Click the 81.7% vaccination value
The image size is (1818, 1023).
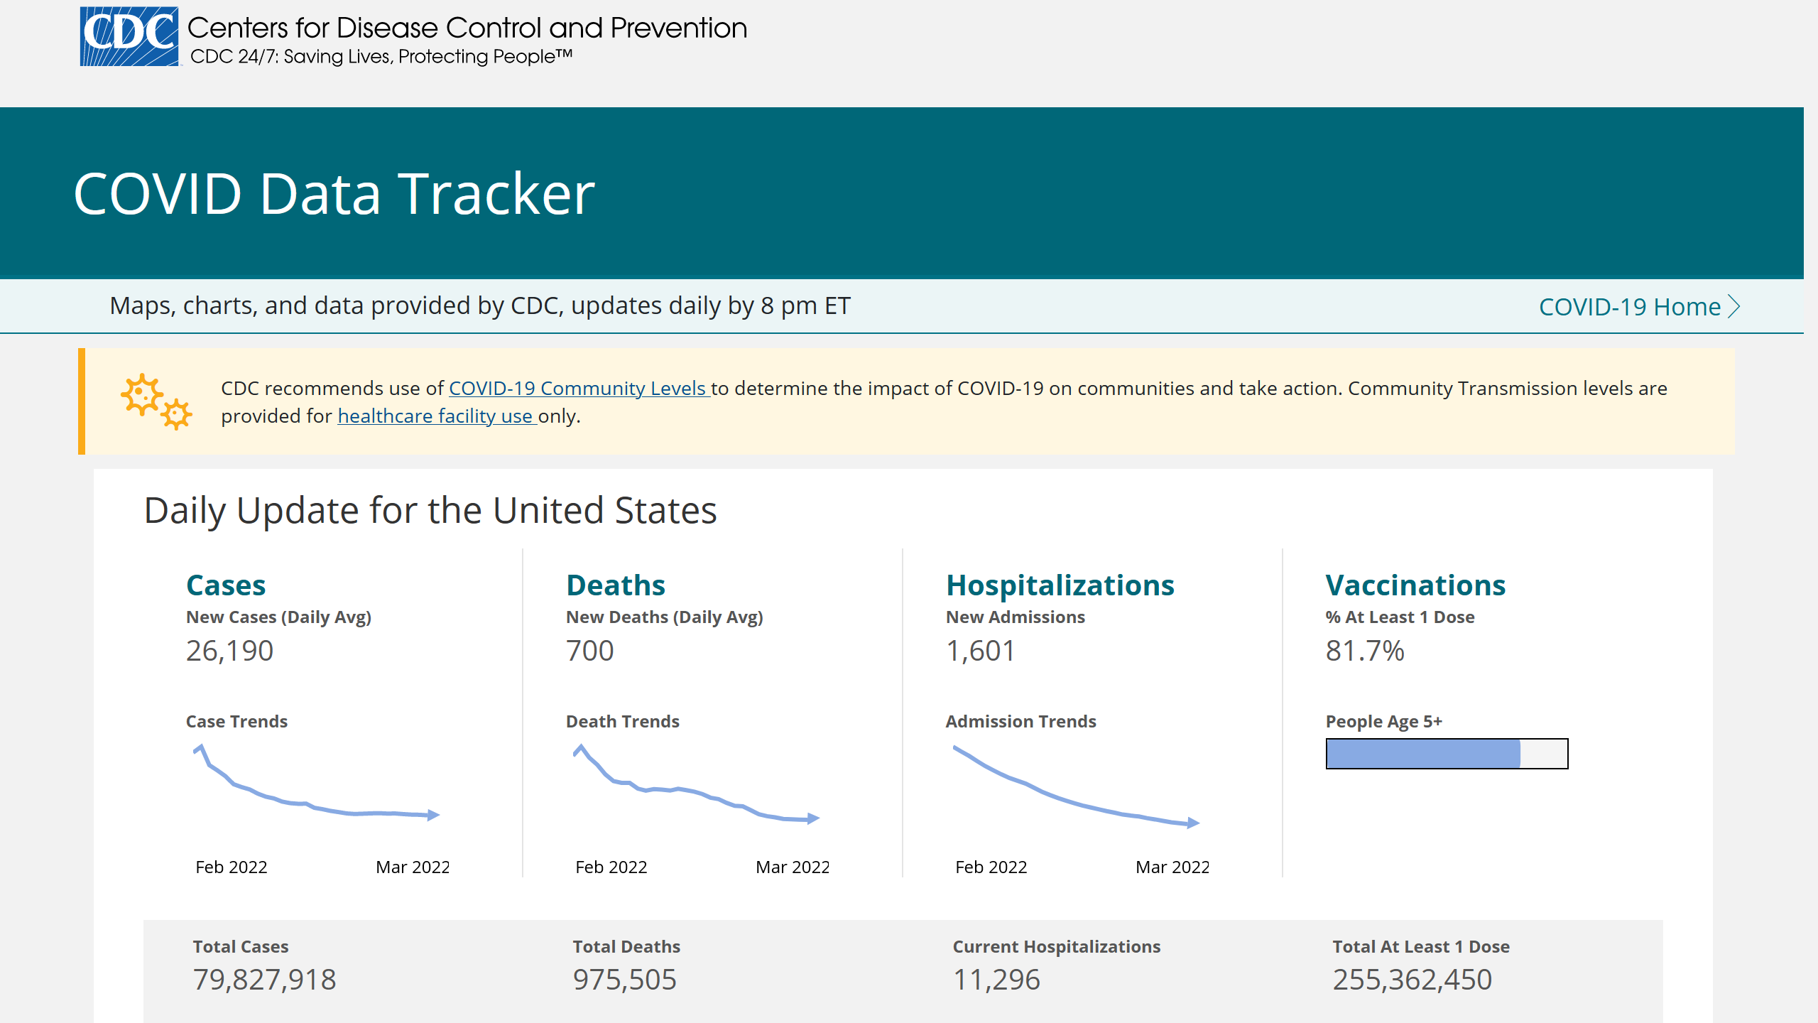[1365, 650]
